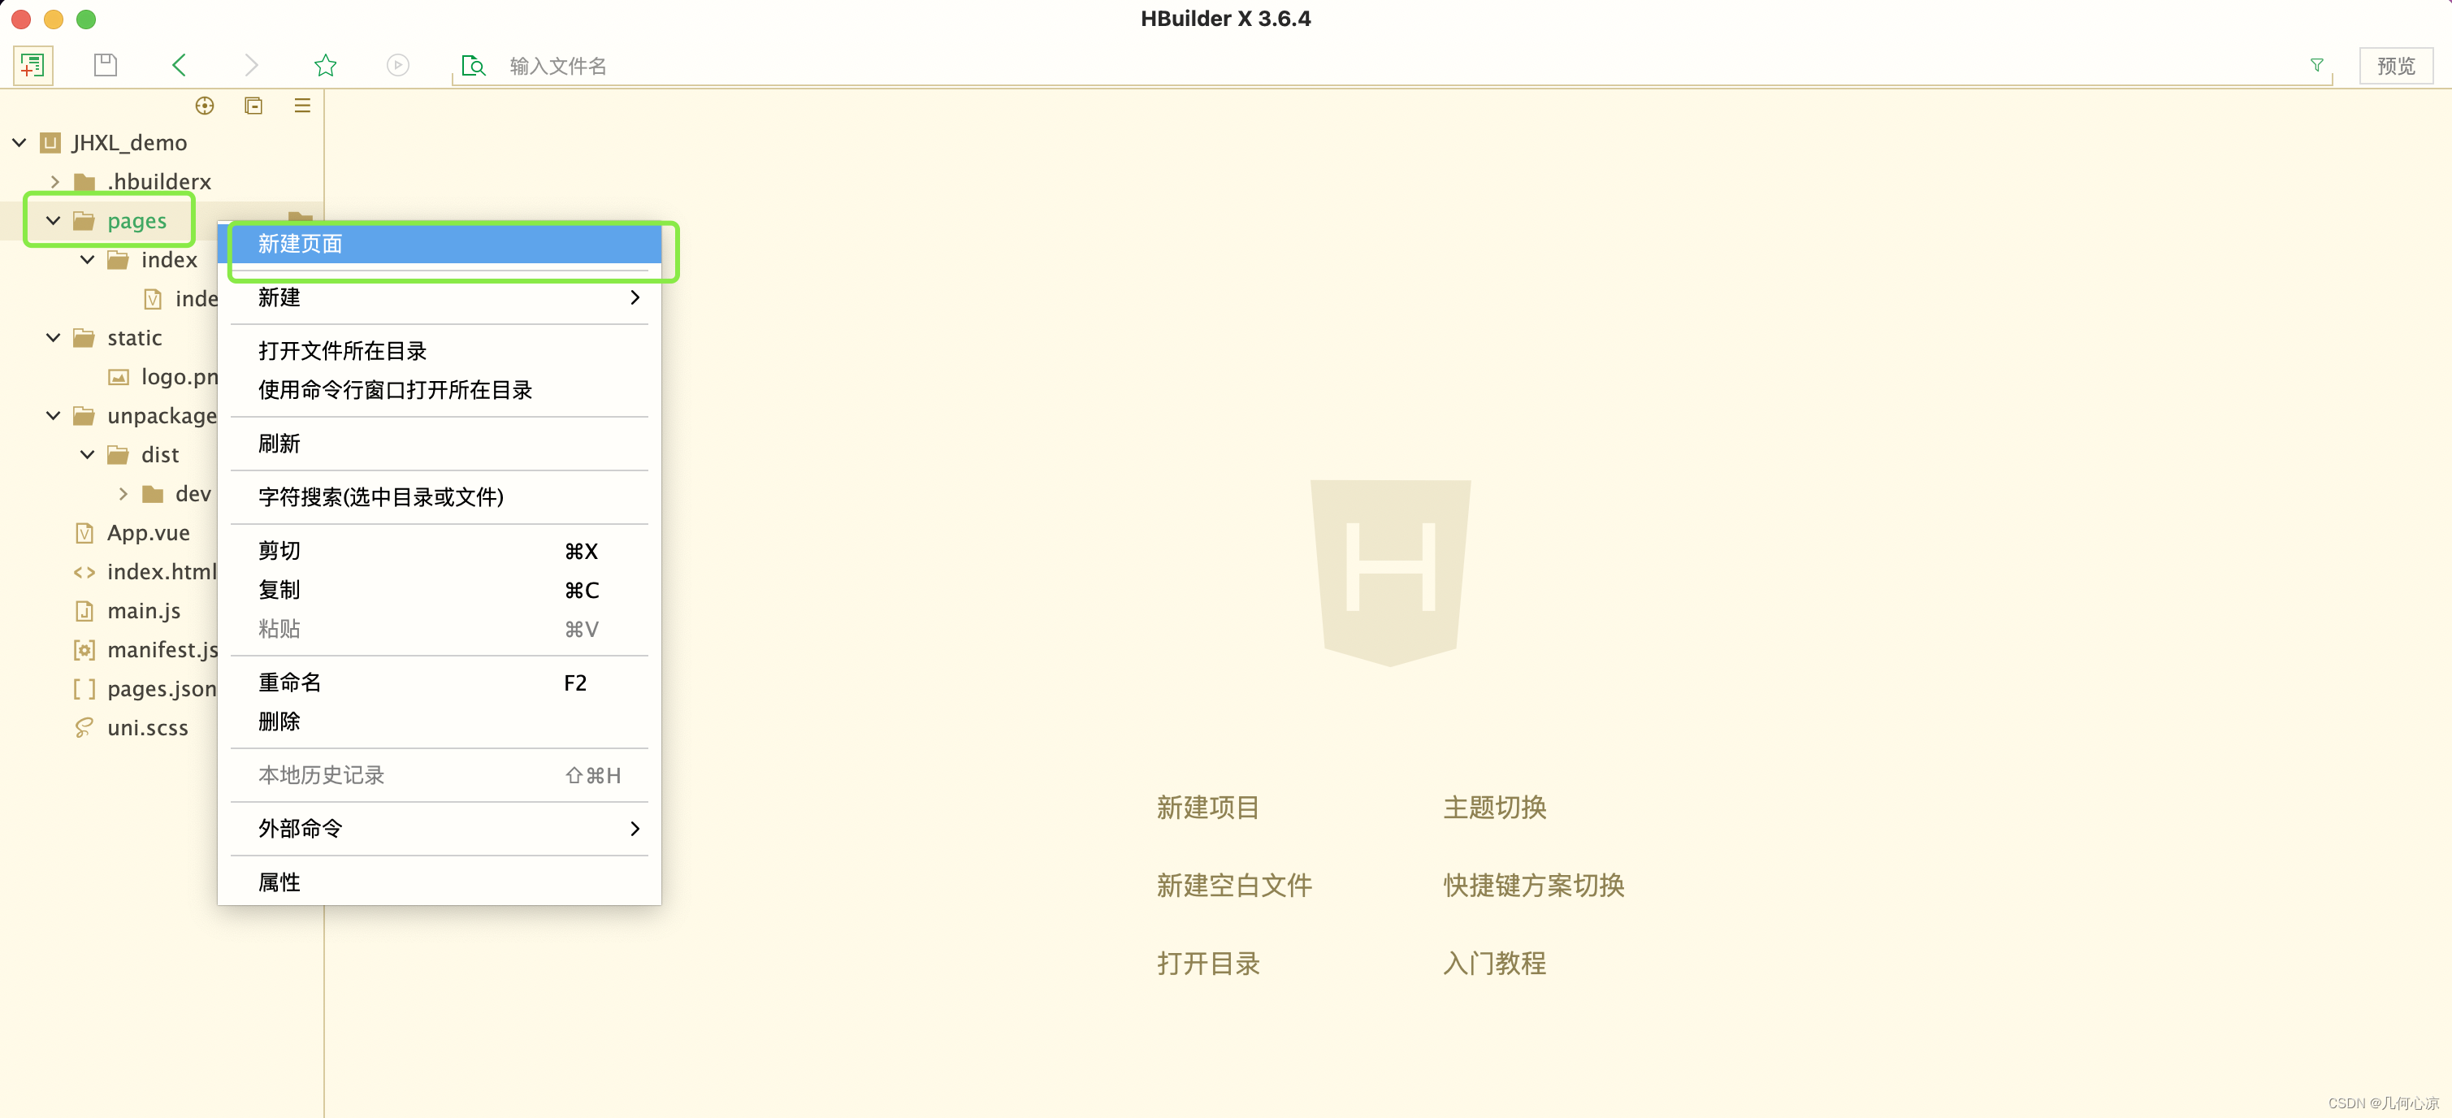The width and height of the screenshot is (2452, 1118).
Task: Expand the .hbuilderx folder chevron
Action: click(54, 182)
